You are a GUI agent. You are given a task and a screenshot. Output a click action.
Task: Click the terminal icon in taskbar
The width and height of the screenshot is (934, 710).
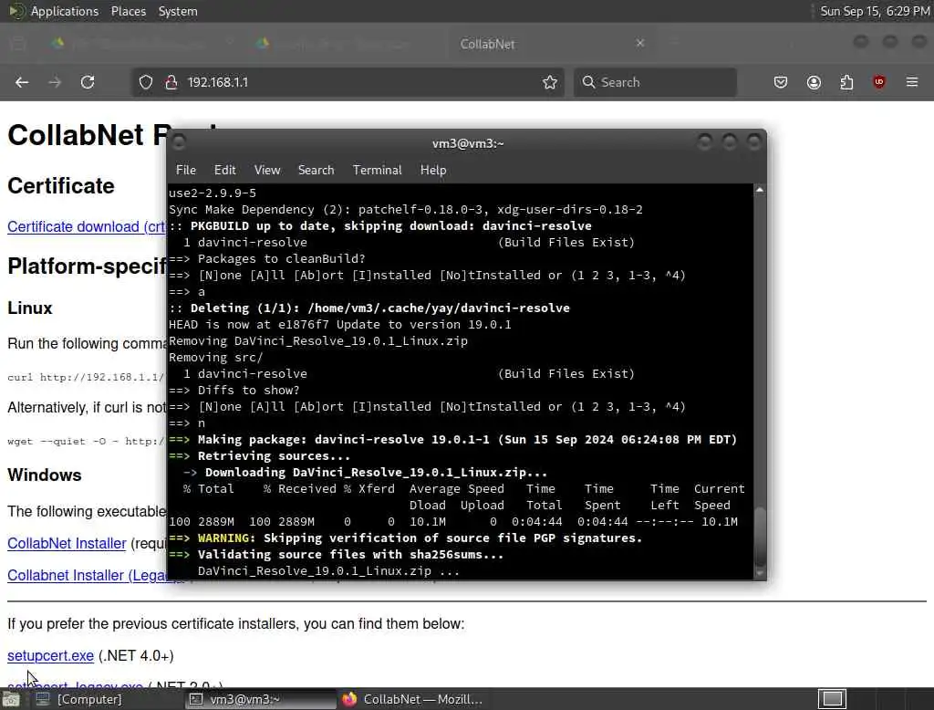pos(196,699)
